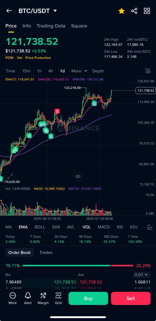Screen dimensions: 156x321
Task: Open the four-squares layout icon
Action: coord(147,11)
